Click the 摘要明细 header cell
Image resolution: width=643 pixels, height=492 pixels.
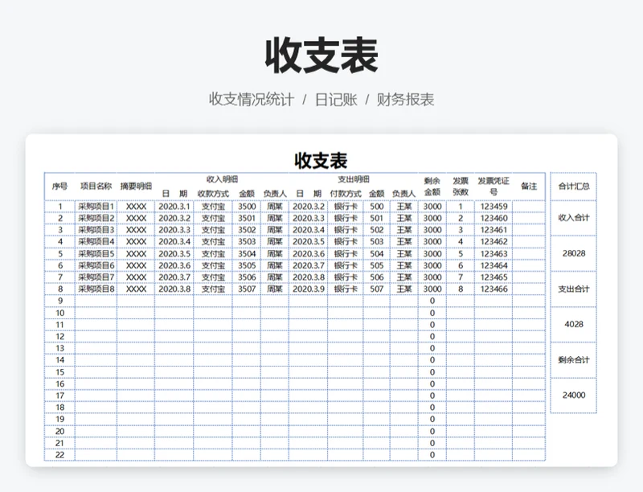tap(136, 187)
